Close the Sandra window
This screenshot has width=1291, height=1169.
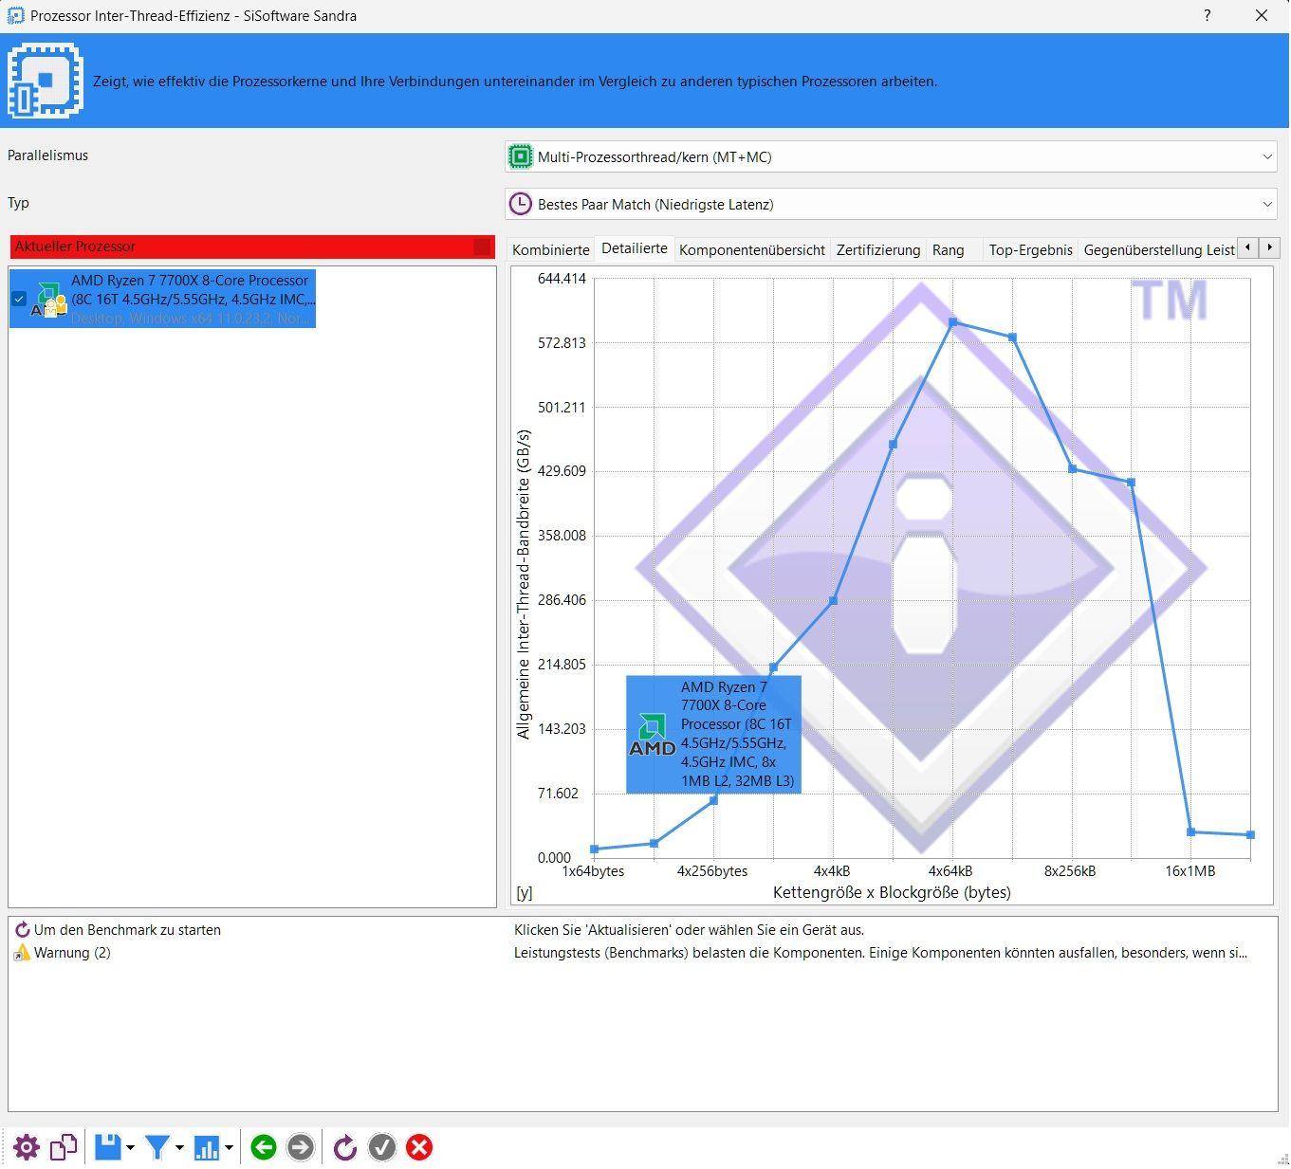click(x=1262, y=15)
